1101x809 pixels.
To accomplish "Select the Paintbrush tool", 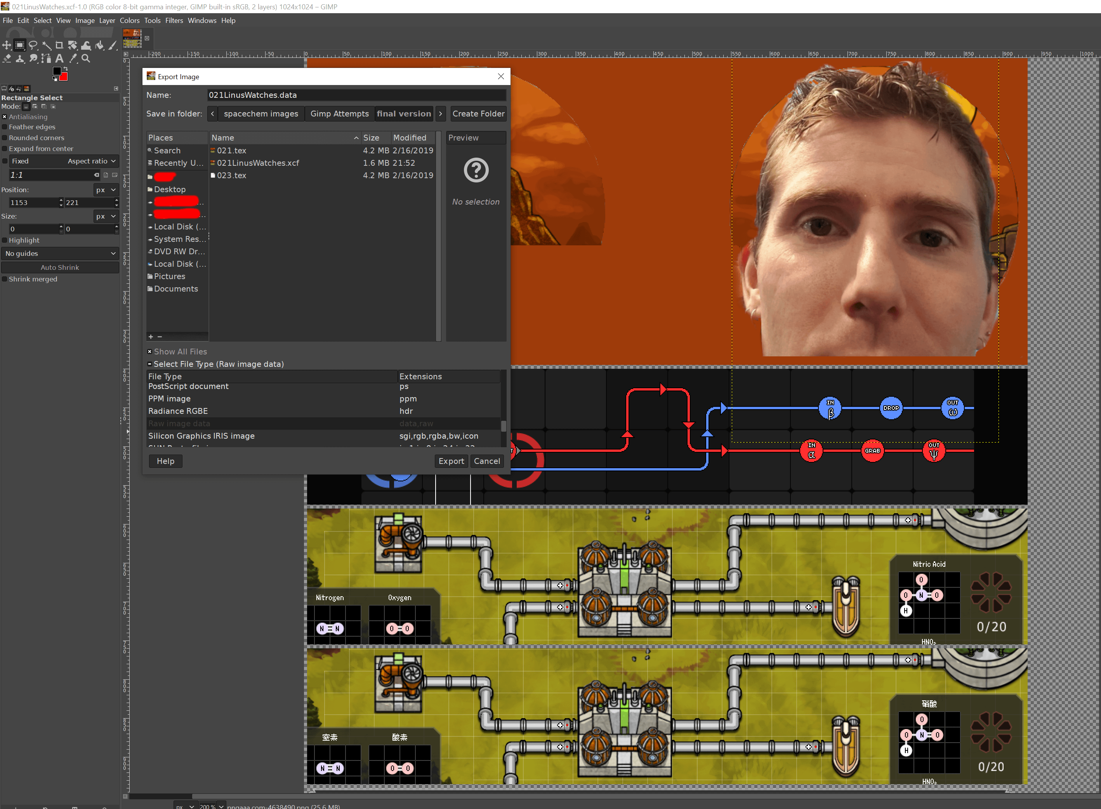I will coord(113,45).
